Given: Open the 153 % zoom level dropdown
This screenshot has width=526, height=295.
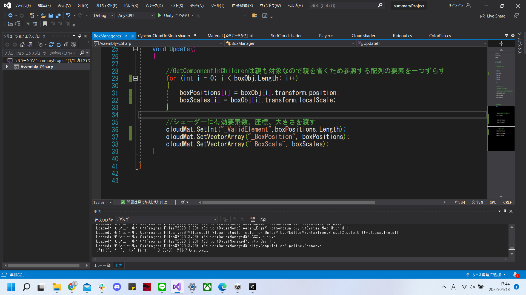Looking at the screenshot, I should (x=103, y=202).
